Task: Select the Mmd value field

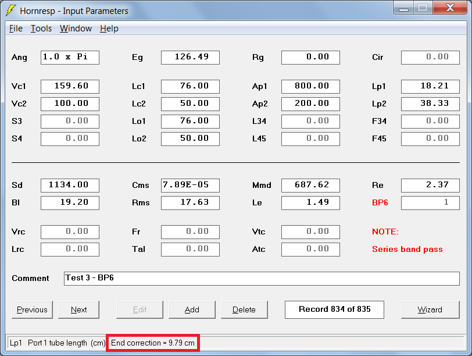Action: click(310, 186)
